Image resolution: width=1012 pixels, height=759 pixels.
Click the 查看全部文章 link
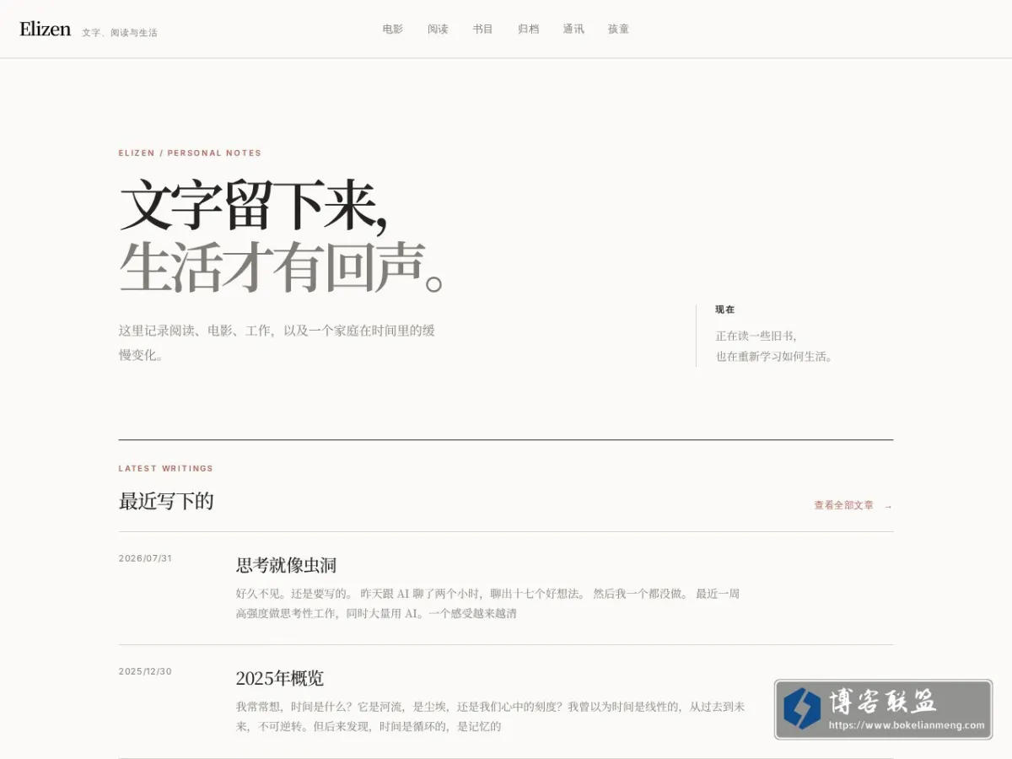pyautogui.click(x=843, y=505)
